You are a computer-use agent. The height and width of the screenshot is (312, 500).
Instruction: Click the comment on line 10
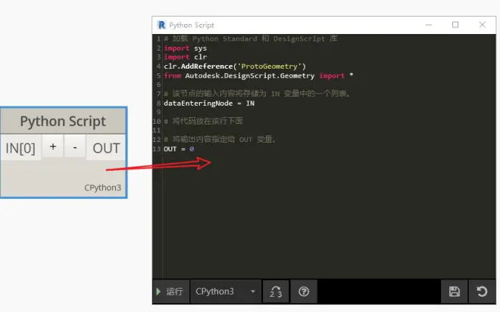tap(203, 121)
